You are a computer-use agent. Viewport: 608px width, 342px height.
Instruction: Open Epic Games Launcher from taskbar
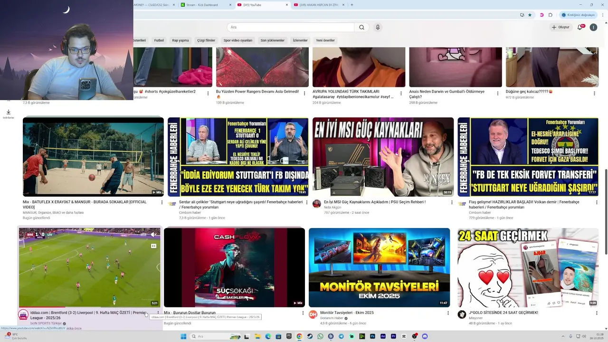289,336
